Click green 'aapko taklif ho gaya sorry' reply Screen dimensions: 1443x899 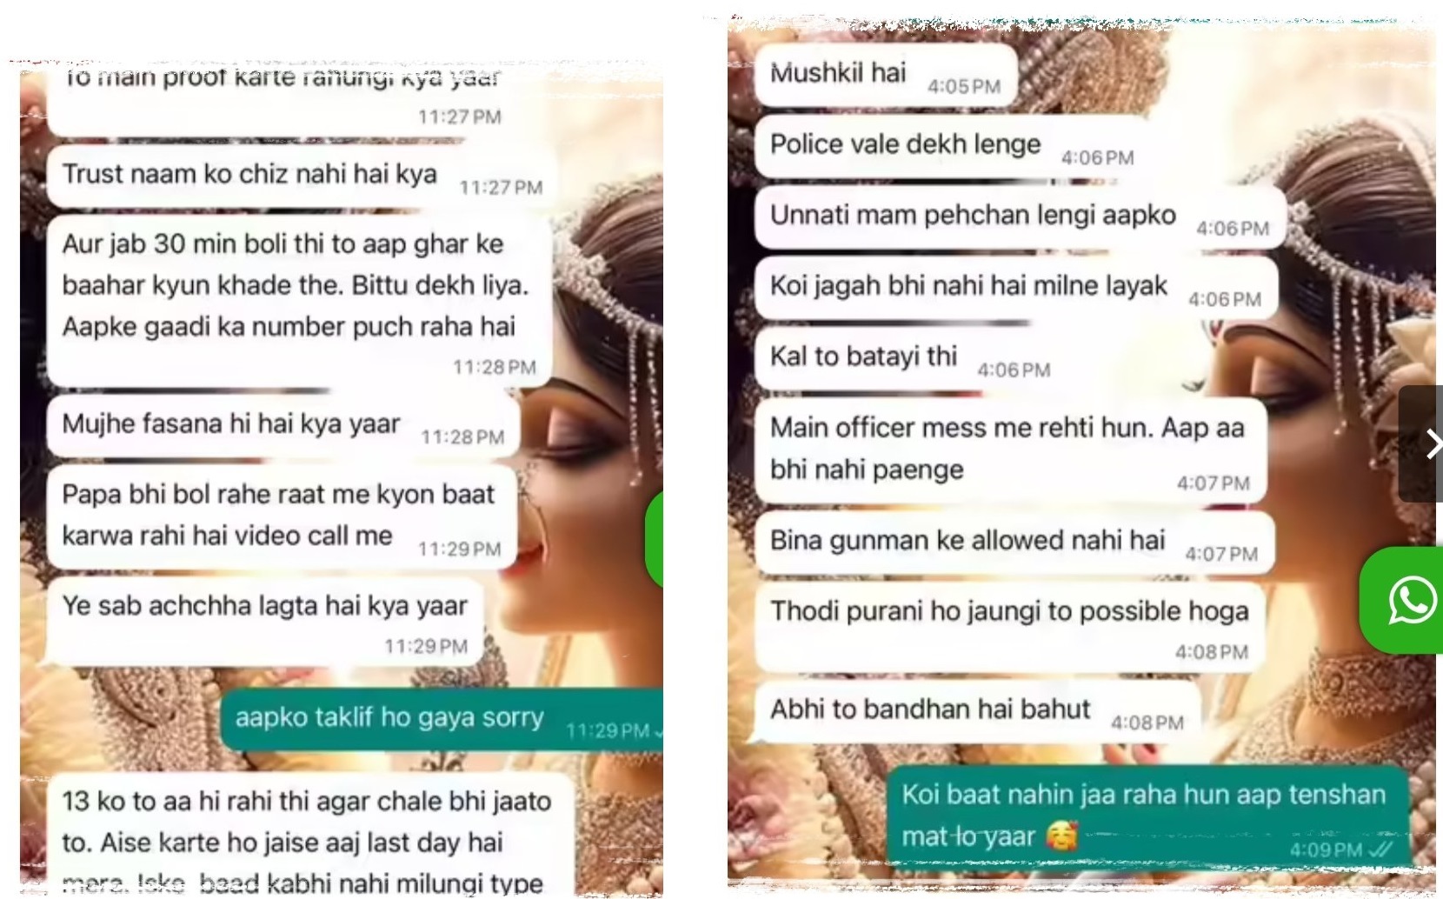(442, 720)
